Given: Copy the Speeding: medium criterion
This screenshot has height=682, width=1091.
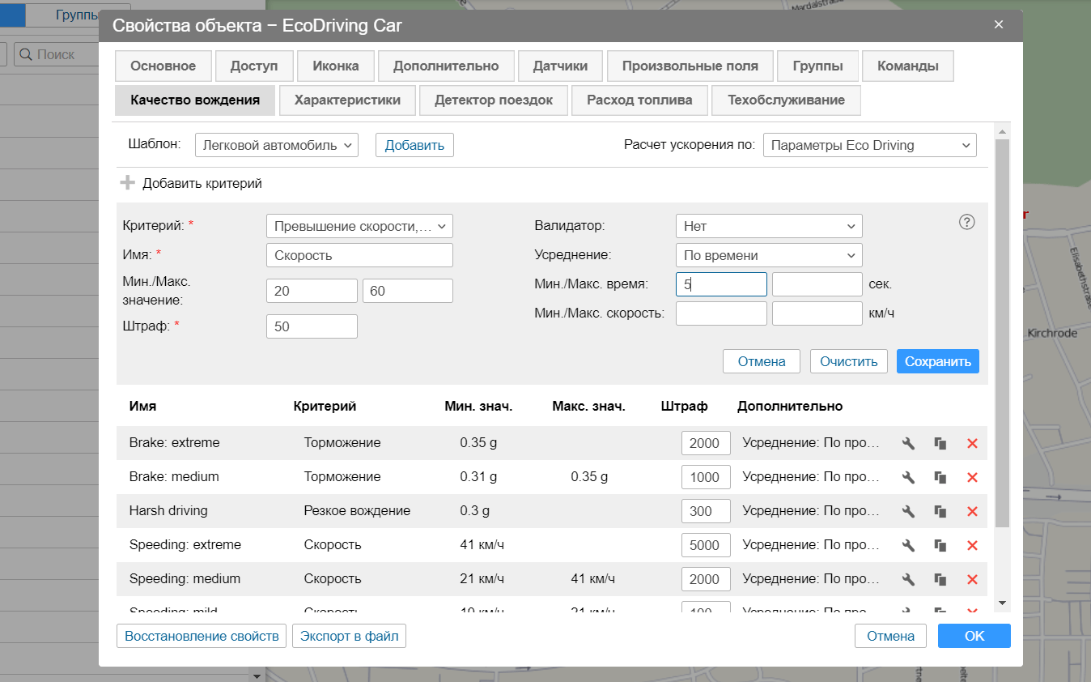Looking at the screenshot, I should click(x=940, y=579).
